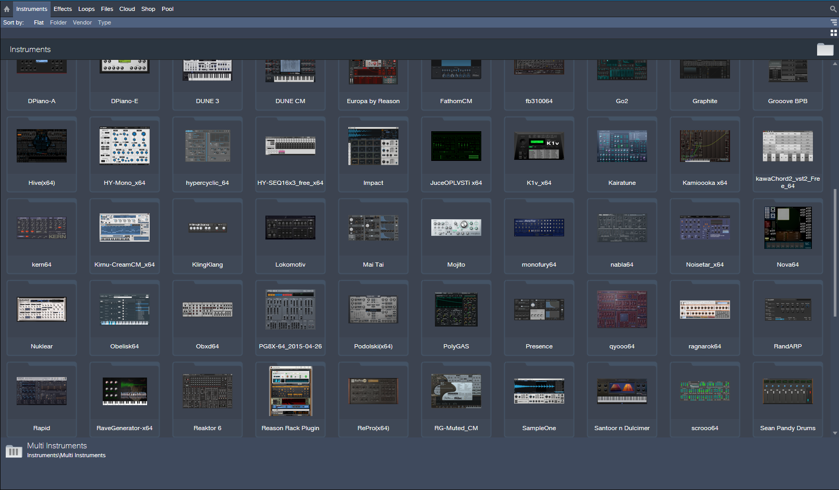Select the monofury64 instrument

pos(539,236)
